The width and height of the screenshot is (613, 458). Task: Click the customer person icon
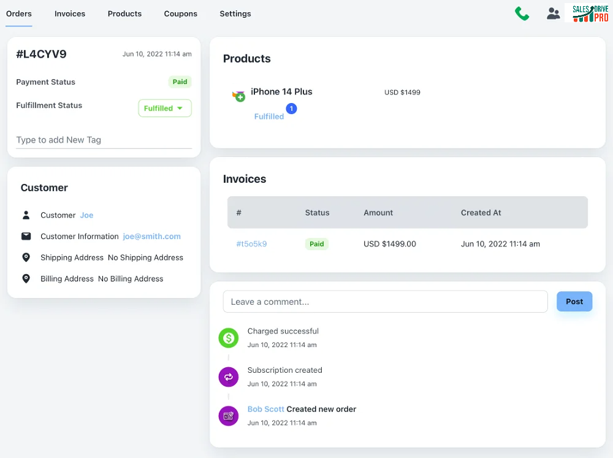coord(26,215)
